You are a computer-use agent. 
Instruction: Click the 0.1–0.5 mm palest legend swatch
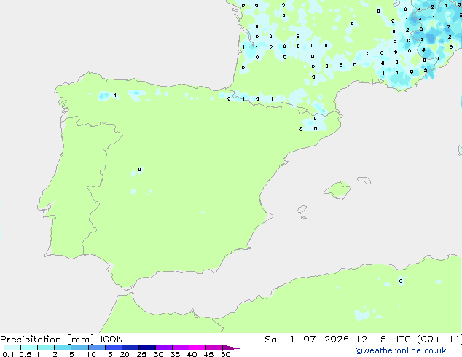coord(12,348)
